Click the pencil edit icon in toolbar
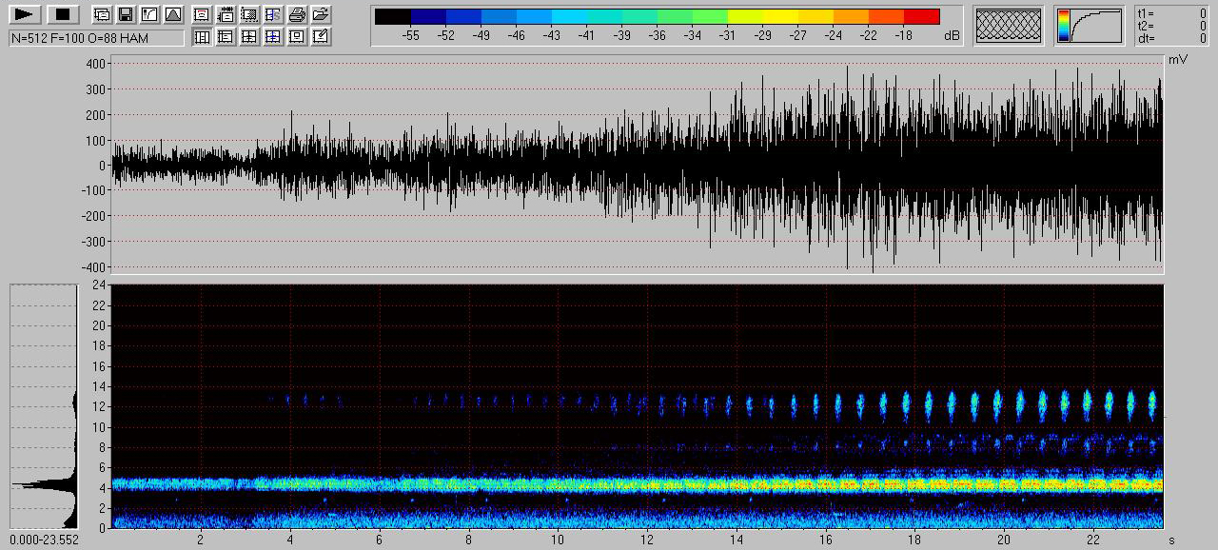 pos(321,37)
